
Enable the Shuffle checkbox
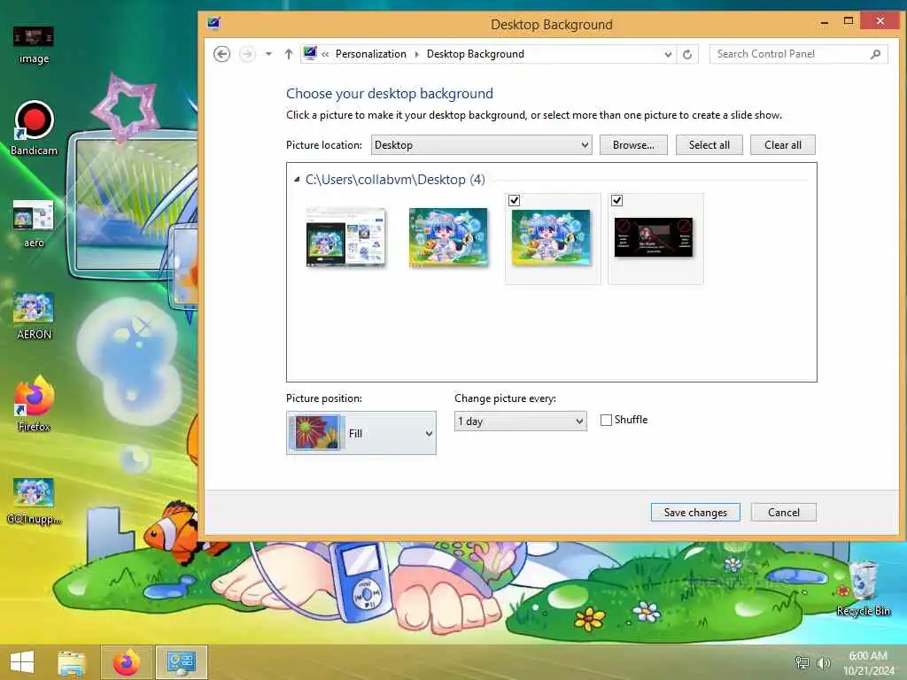[x=606, y=420]
